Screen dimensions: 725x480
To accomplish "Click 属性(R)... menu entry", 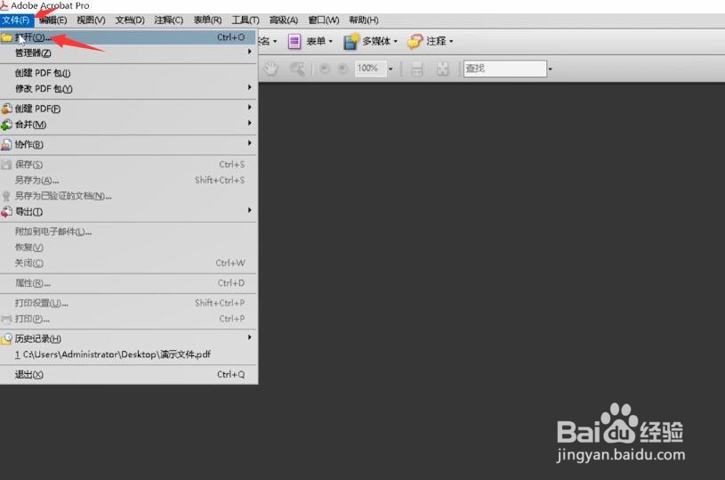I will pos(128,283).
